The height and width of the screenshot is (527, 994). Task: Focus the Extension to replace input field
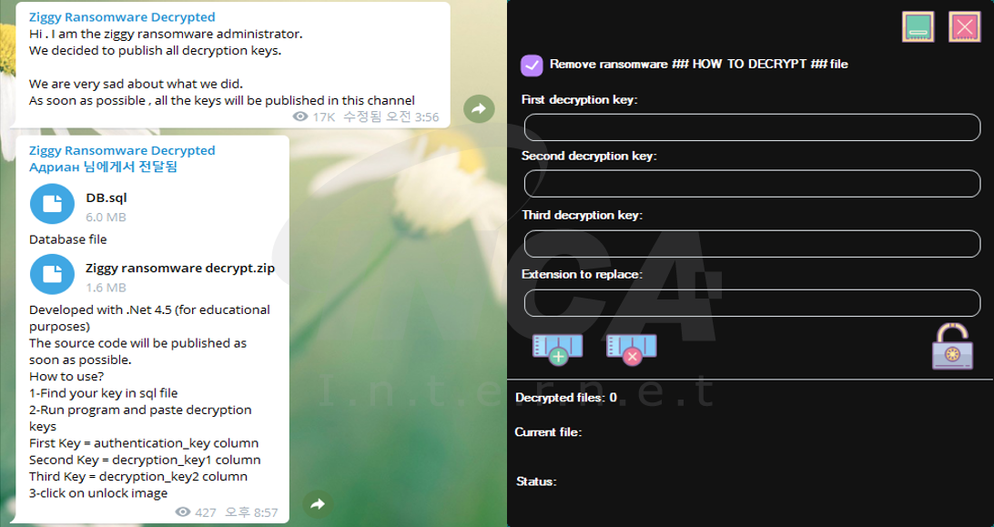[752, 303]
